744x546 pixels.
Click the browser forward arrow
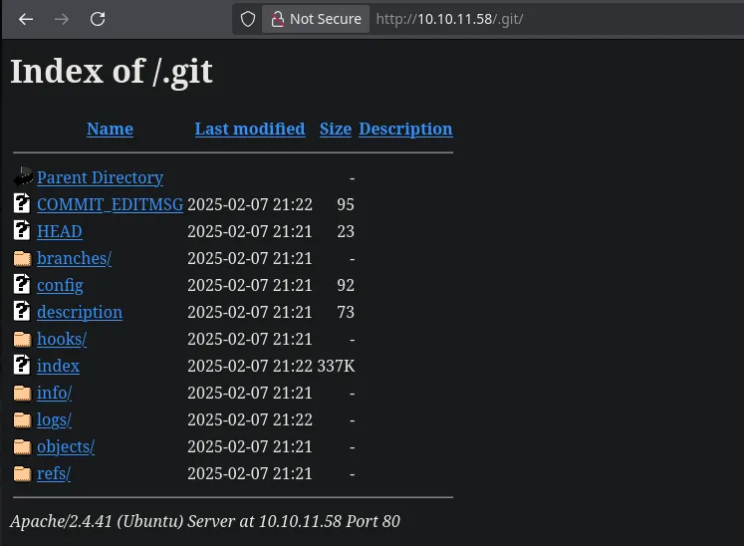pyautogui.click(x=62, y=19)
